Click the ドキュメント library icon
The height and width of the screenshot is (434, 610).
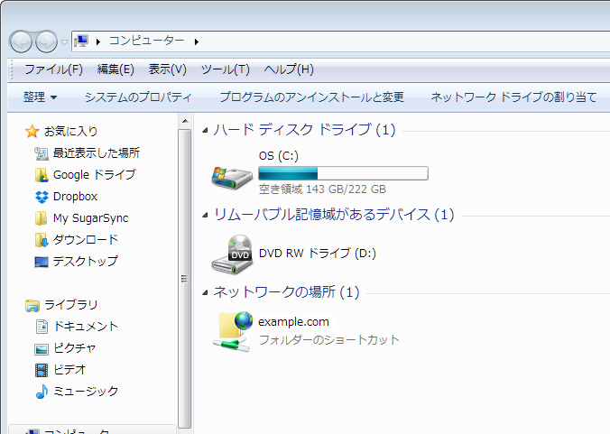[x=42, y=327]
